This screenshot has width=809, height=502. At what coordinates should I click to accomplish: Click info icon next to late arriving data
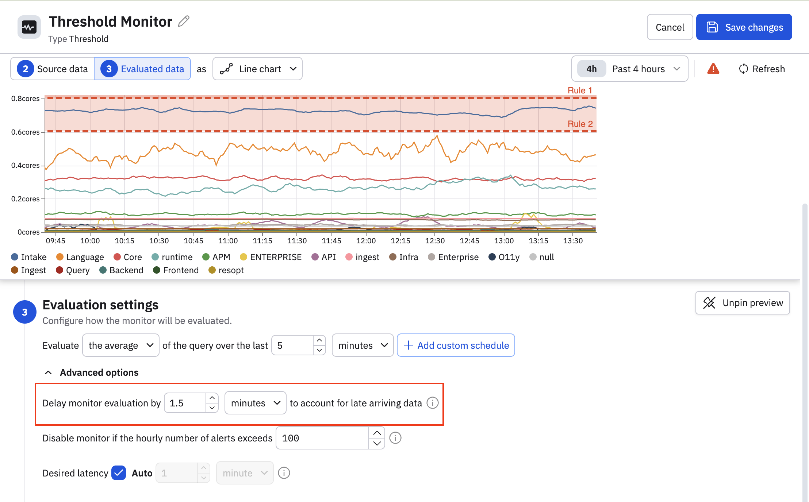click(433, 403)
